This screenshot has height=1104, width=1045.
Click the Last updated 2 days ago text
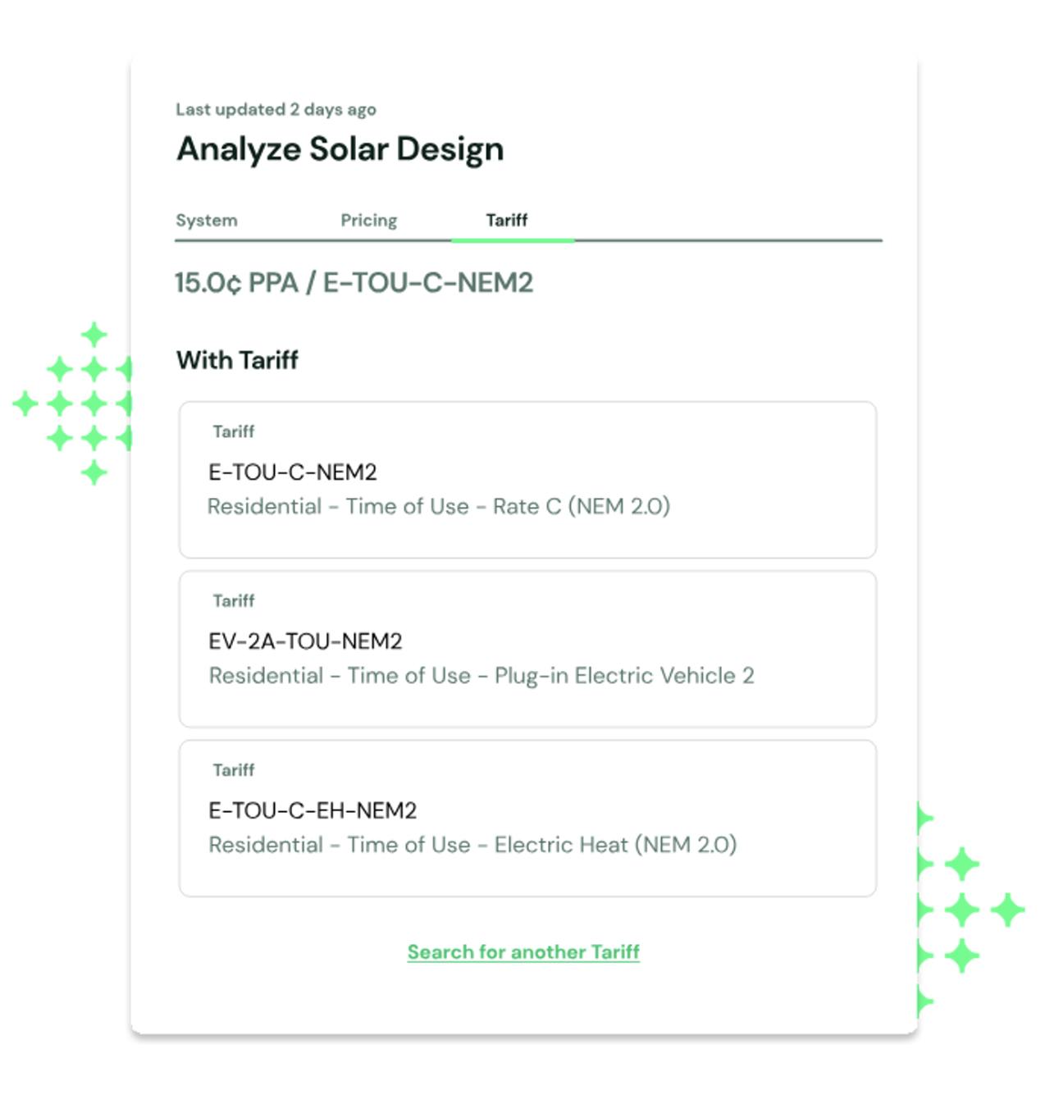click(x=276, y=109)
